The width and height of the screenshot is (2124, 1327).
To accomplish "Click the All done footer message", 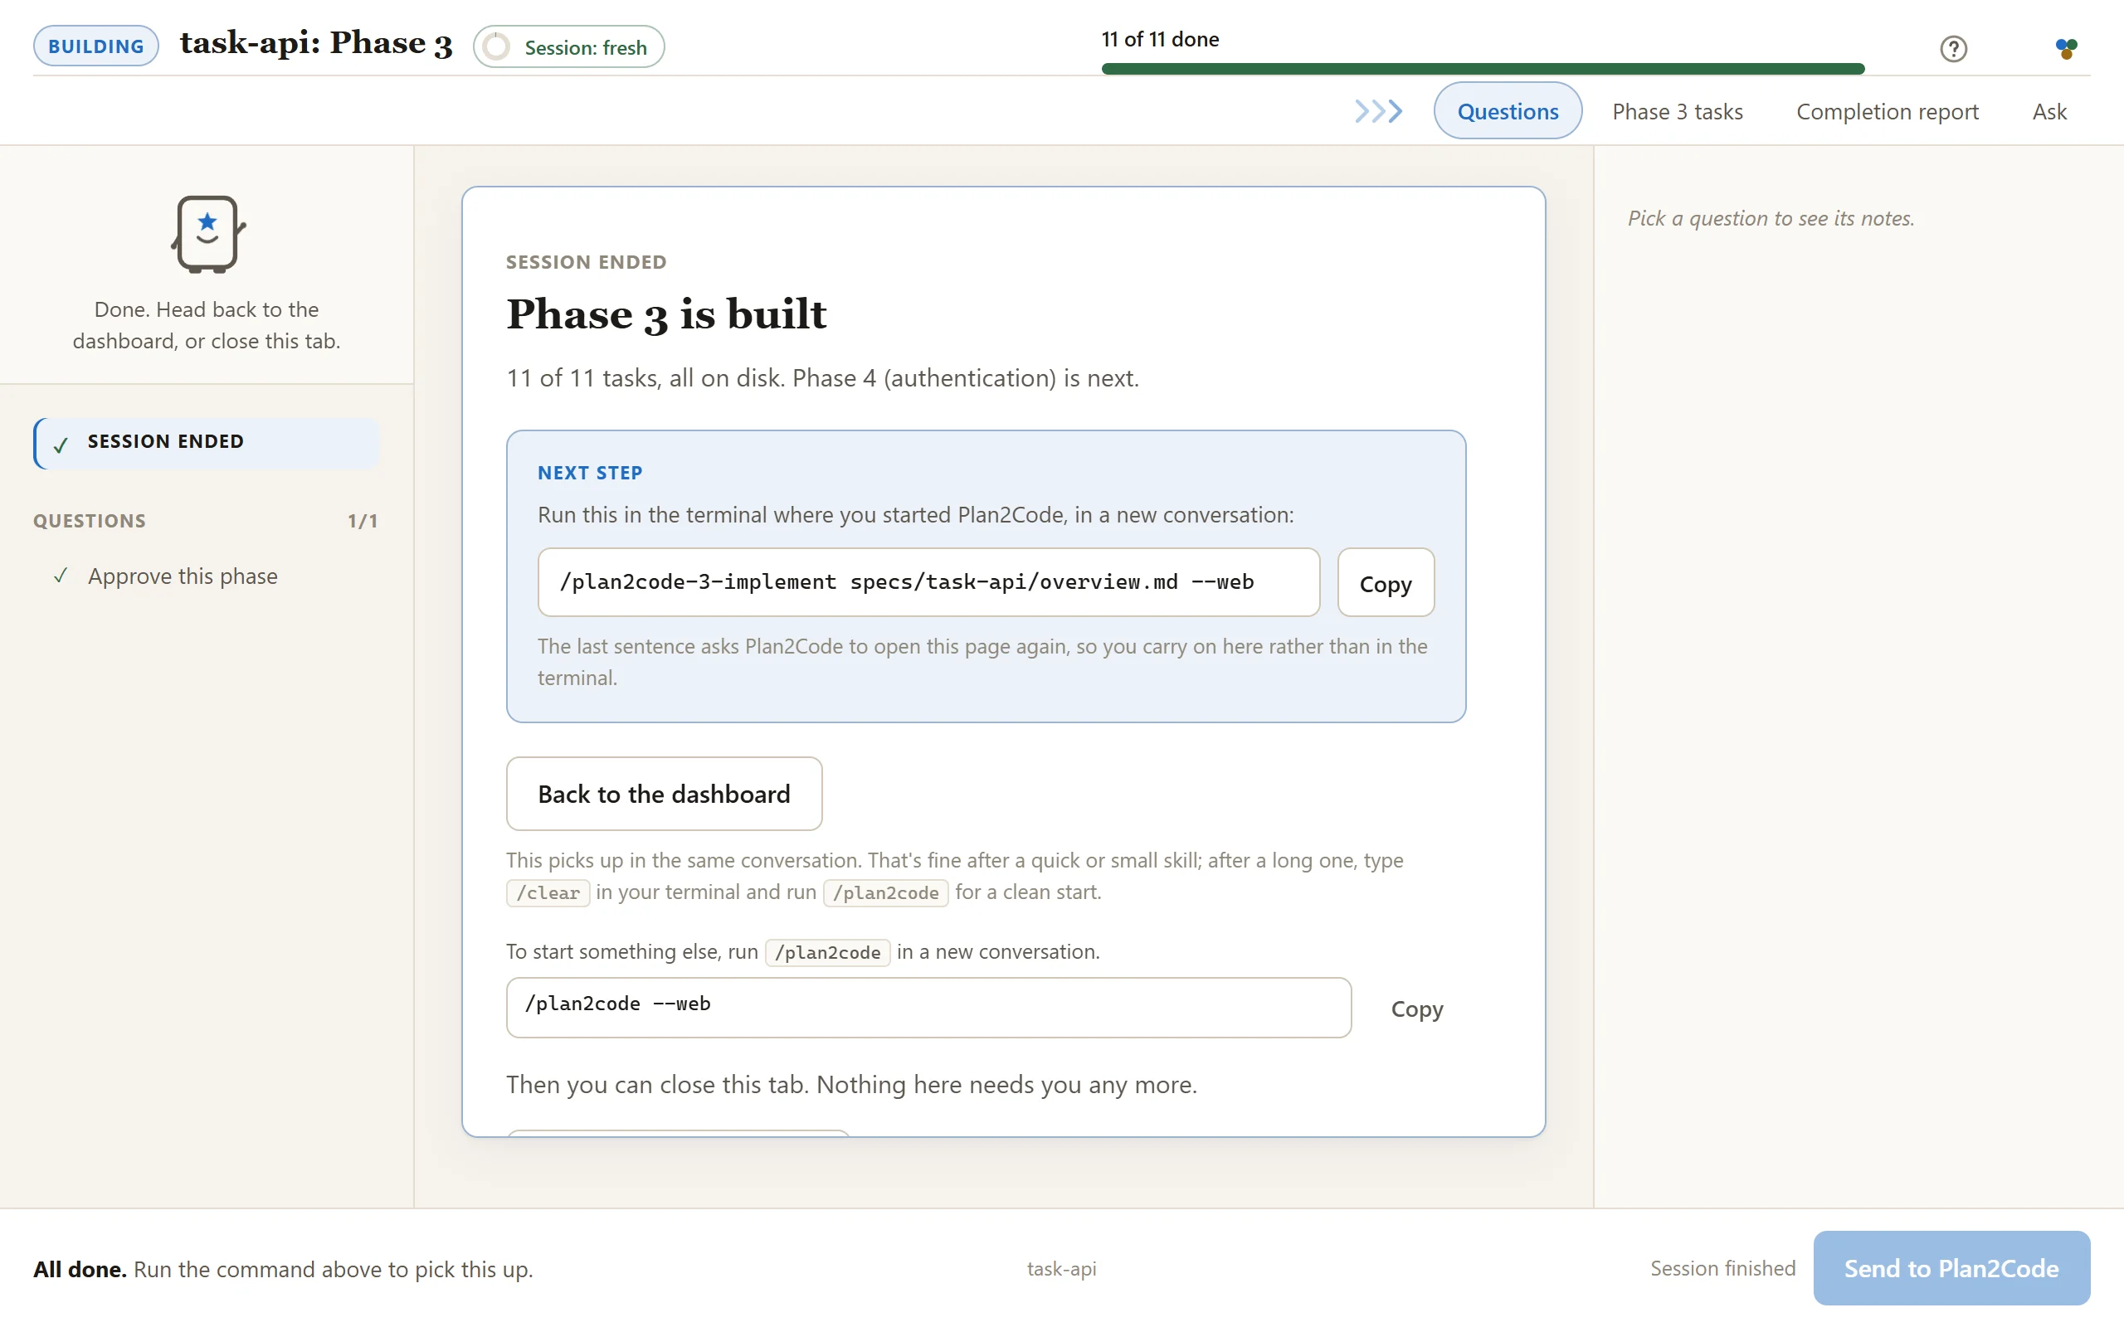I will click(283, 1269).
